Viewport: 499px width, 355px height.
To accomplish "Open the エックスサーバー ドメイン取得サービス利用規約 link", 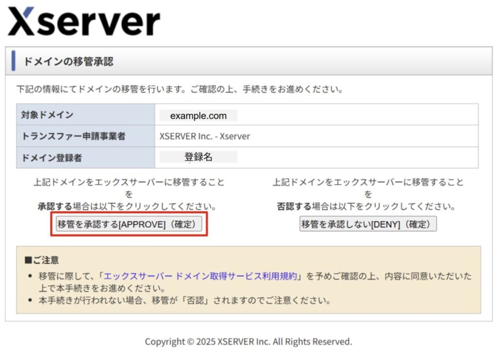I will [200, 276].
